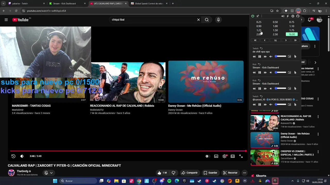
Task: Click the Guardar button
Action: pos(210,173)
